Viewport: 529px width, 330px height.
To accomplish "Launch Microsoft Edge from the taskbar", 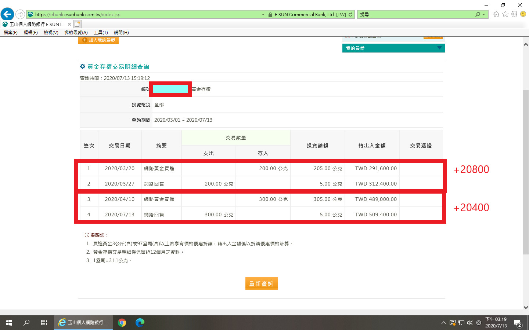I will click(x=140, y=323).
